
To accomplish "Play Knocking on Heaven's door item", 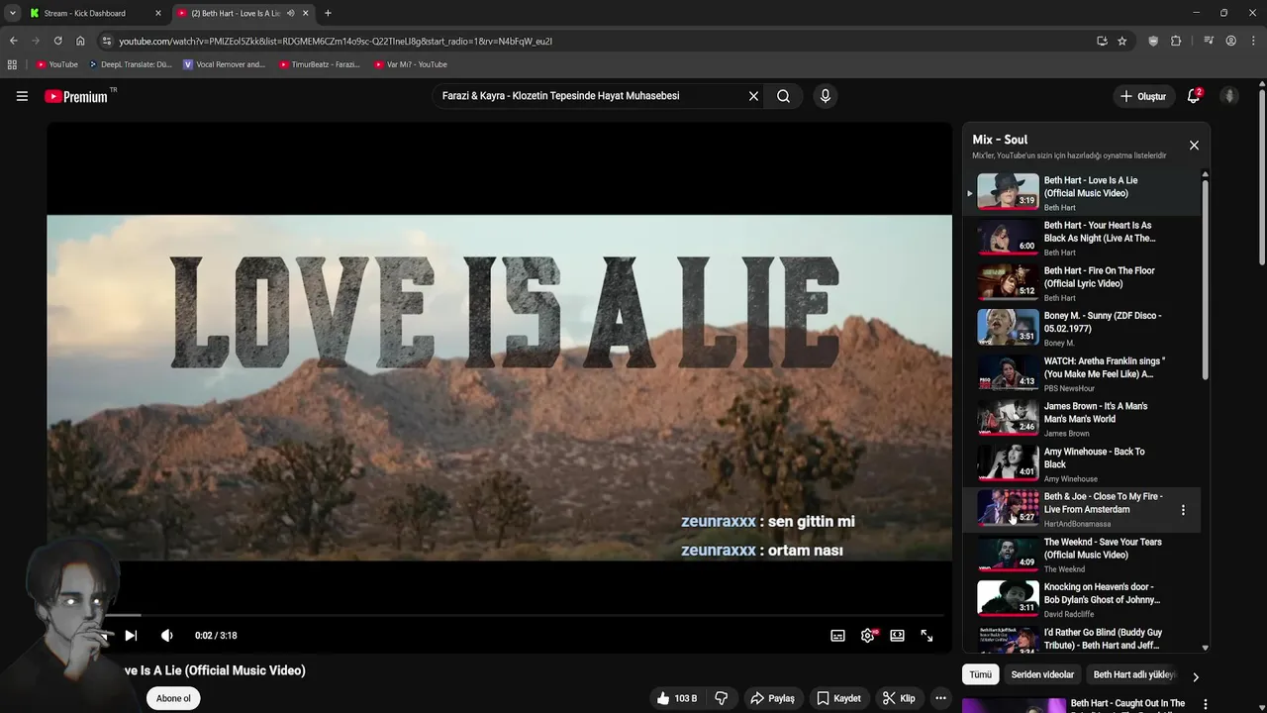I will click(x=1082, y=600).
